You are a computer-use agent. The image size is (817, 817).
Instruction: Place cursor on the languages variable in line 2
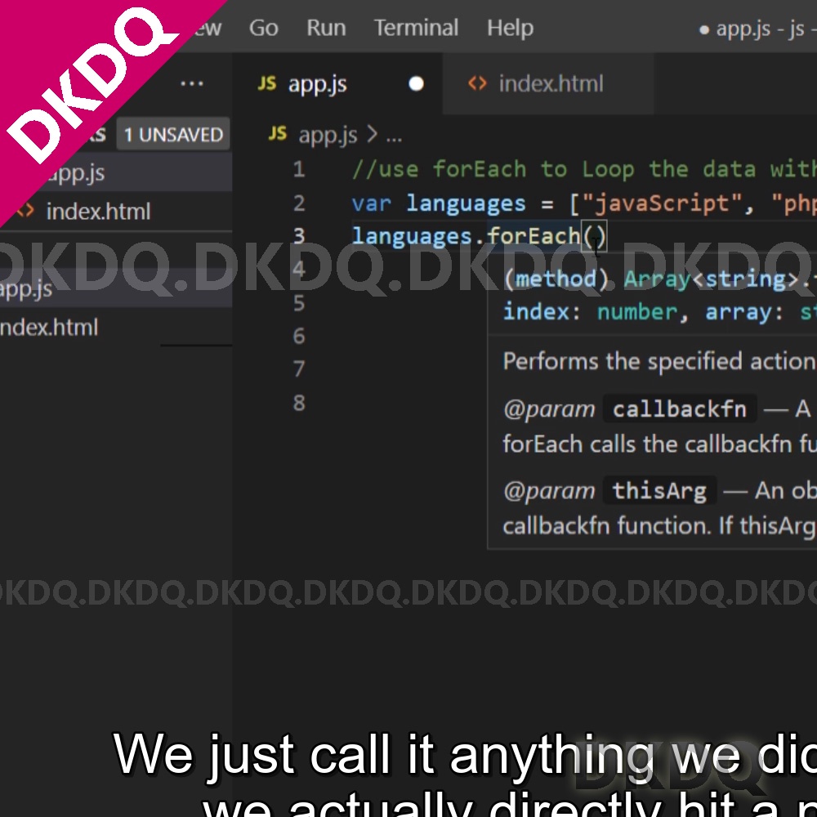(x=466, y=203)
